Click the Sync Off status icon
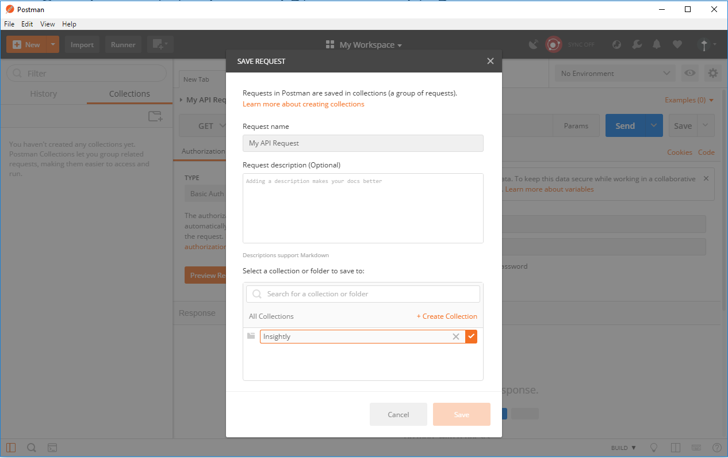The height and width of the screenshot is (458, 728). (553, 44)
